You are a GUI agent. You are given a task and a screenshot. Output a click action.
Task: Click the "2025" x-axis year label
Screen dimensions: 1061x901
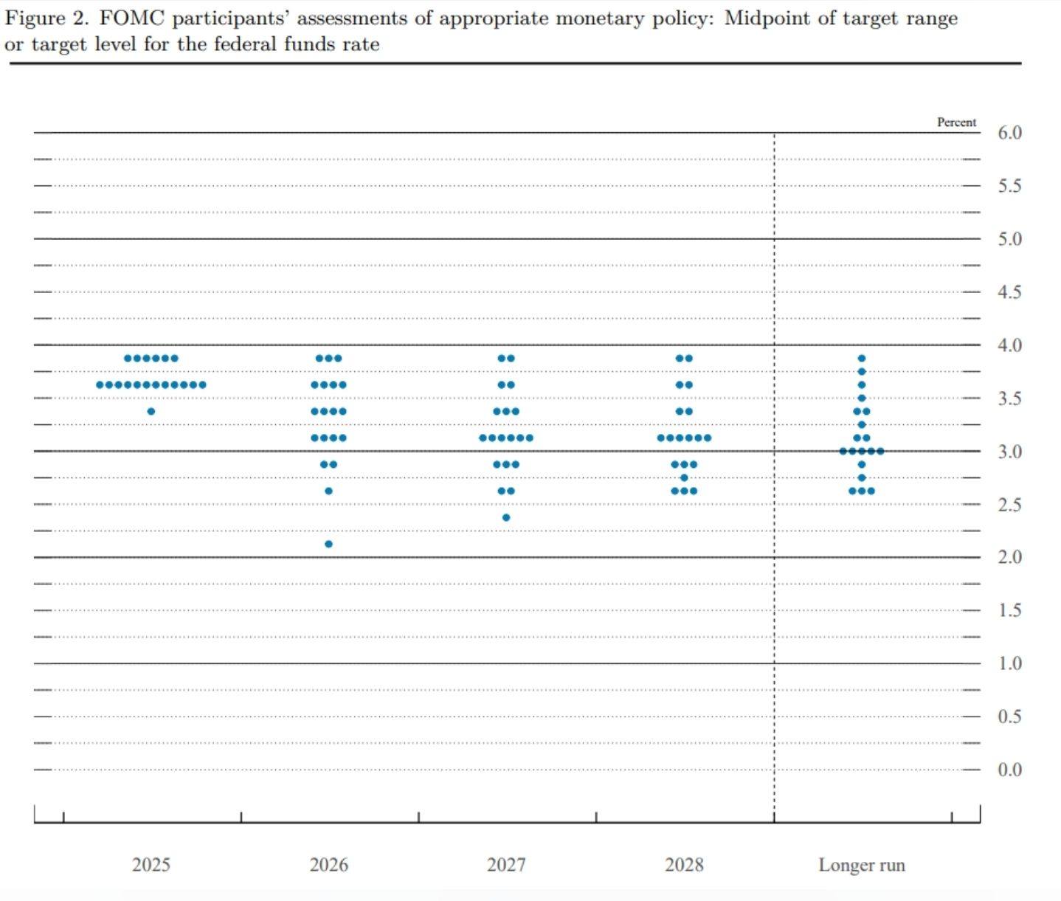[x=151, y=865]
